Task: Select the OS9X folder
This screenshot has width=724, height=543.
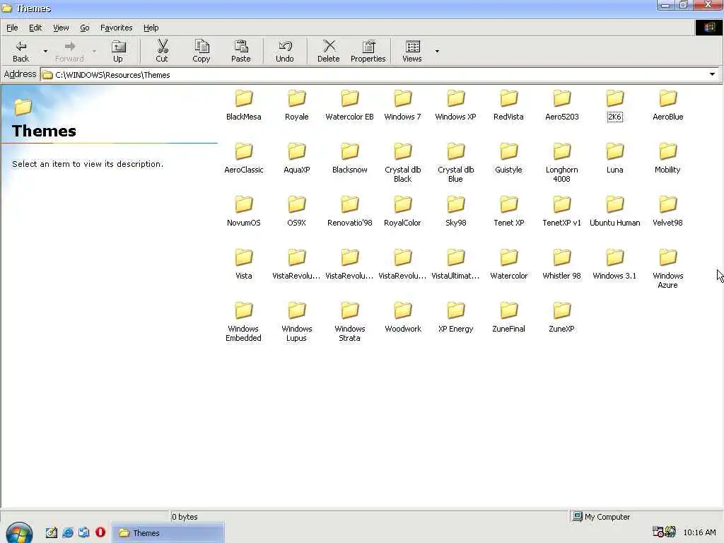Action: [x=296, y=212]
